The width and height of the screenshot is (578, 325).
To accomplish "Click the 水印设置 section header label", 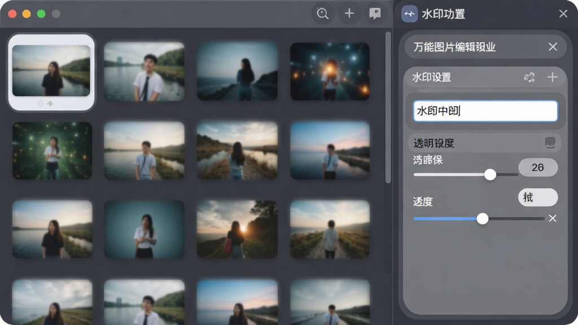I will 432,77.
